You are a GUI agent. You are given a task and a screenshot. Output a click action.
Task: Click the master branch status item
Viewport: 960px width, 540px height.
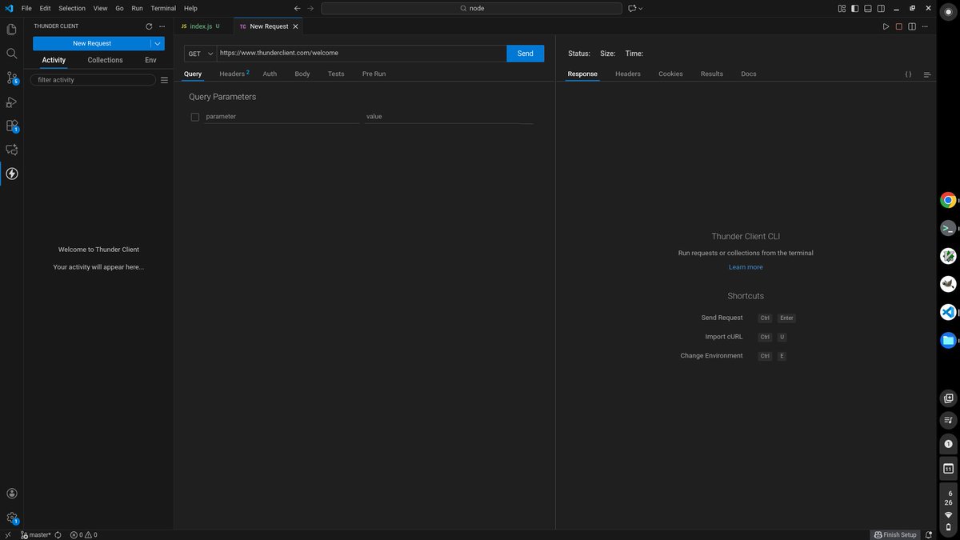pos(35,534)
